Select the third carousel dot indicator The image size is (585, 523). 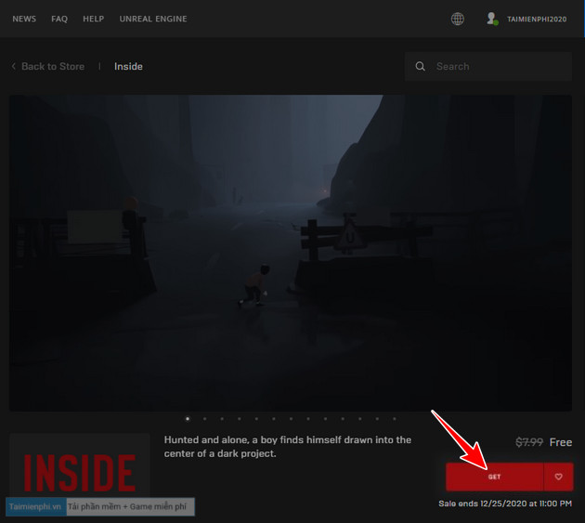222,419
